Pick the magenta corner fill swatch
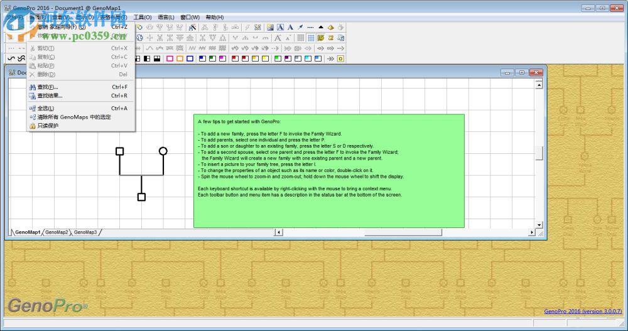Viewport: 628px width, 331px height. 223,58
